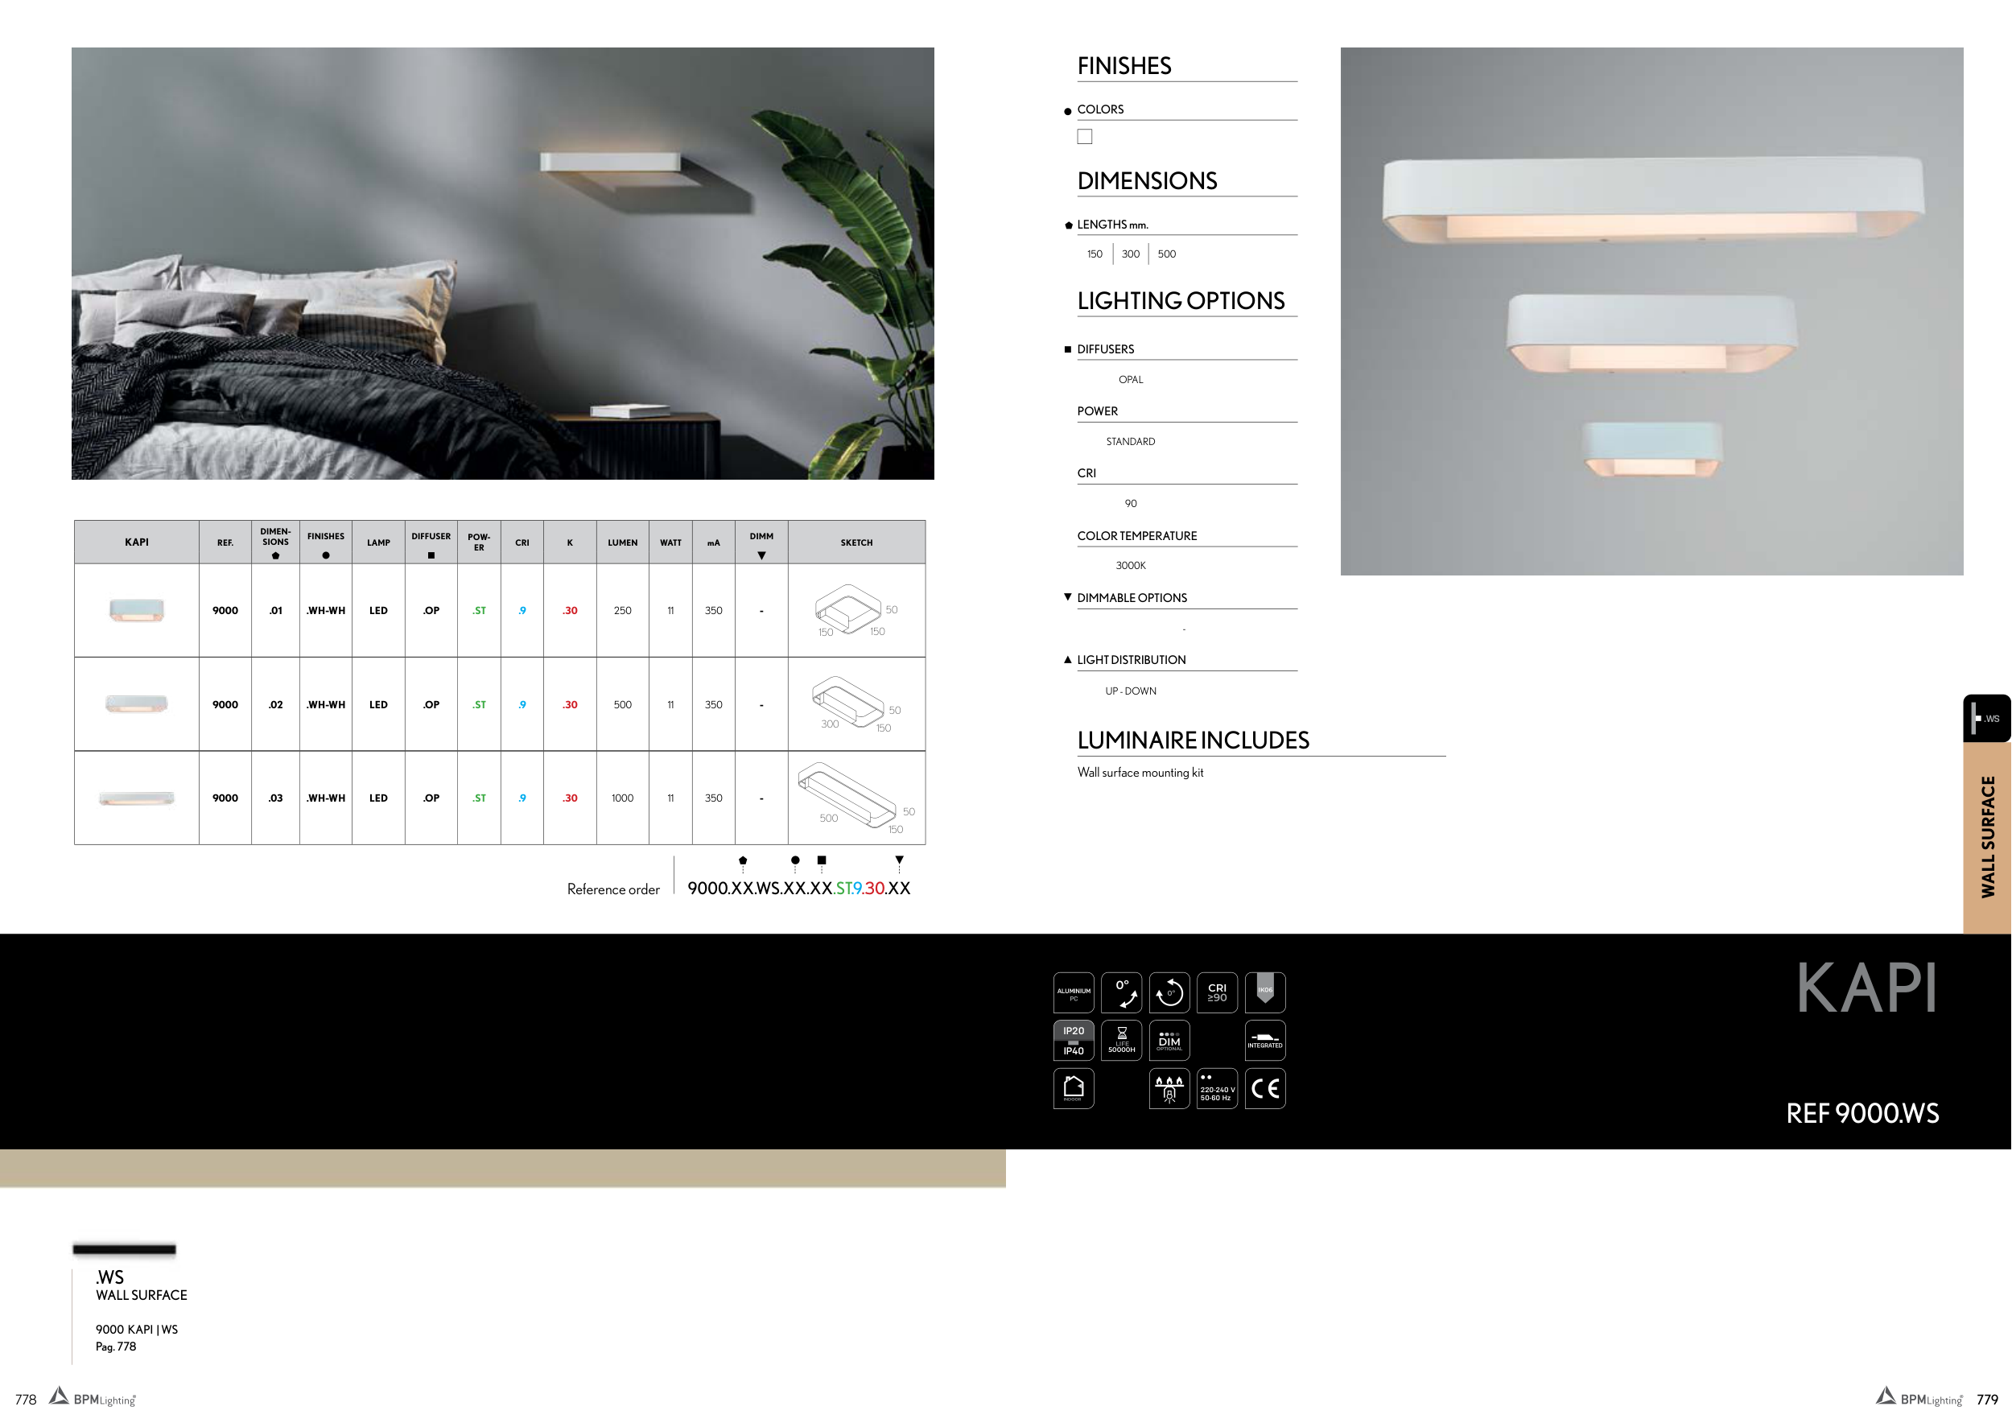Click the IK06 impact rating icon
Viewport: 2012px width, 1423px height.
(x=1264, y=992)
